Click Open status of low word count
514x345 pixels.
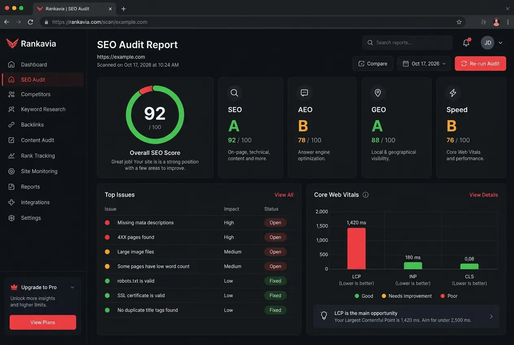point(275,266)
